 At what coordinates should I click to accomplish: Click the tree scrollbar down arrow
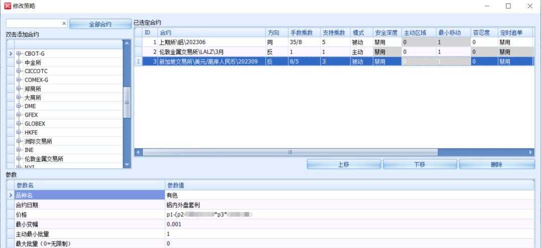click(x=127, y=165)
